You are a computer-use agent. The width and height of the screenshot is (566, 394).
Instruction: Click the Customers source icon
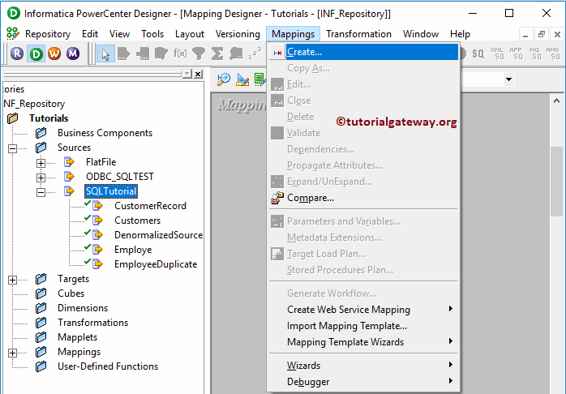tap(97, 220)
